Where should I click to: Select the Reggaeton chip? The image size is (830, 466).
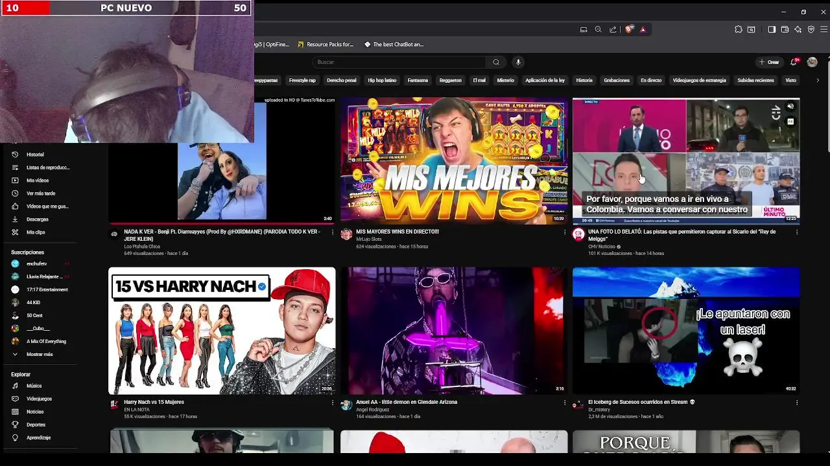point(450,80)
